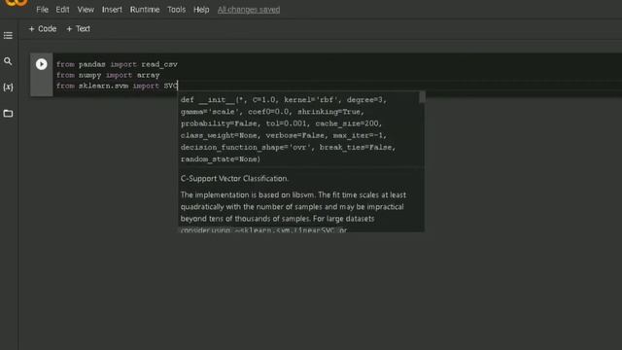622x350 pixels.
Task: Click 'C-Support Vector Classification.' text in popup
Action: pyautogui.click(x=234, y=179)
